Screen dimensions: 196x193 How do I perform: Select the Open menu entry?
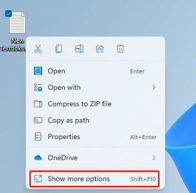pos(95,71)
